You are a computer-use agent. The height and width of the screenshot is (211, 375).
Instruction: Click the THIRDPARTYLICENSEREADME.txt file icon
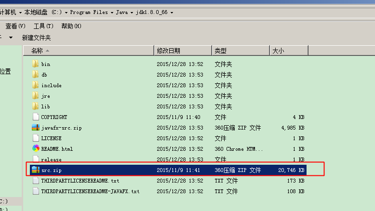click(x=36, y=180)
